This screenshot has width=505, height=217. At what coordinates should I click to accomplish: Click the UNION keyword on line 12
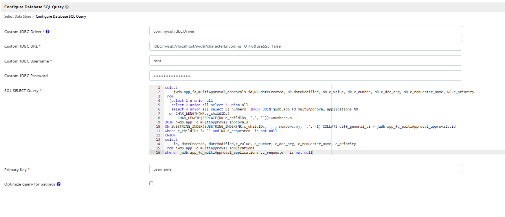tap(170, 135)
